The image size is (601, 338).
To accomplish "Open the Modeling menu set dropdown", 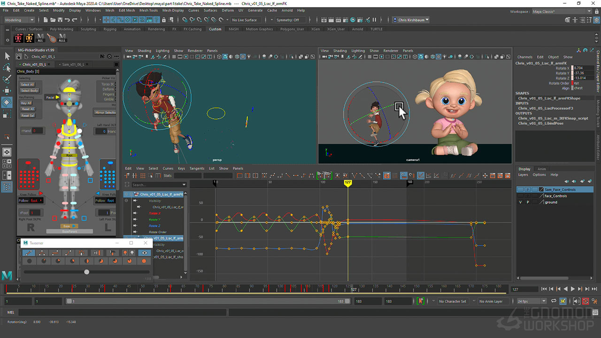I will pyautogui.click(x=19, y=20).
